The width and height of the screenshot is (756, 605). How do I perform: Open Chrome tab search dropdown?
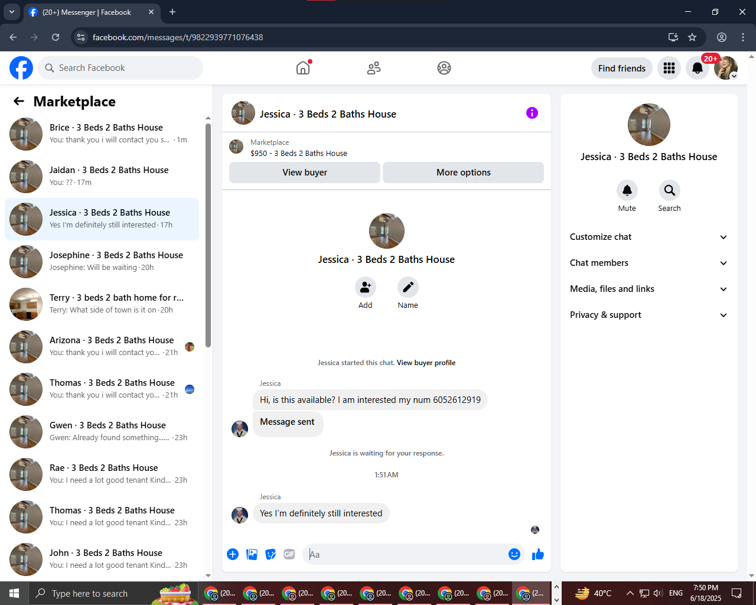click(12, 12)
